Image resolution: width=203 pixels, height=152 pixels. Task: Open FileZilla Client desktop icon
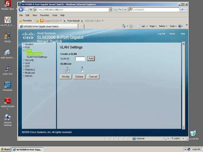[x=7, y=5]
